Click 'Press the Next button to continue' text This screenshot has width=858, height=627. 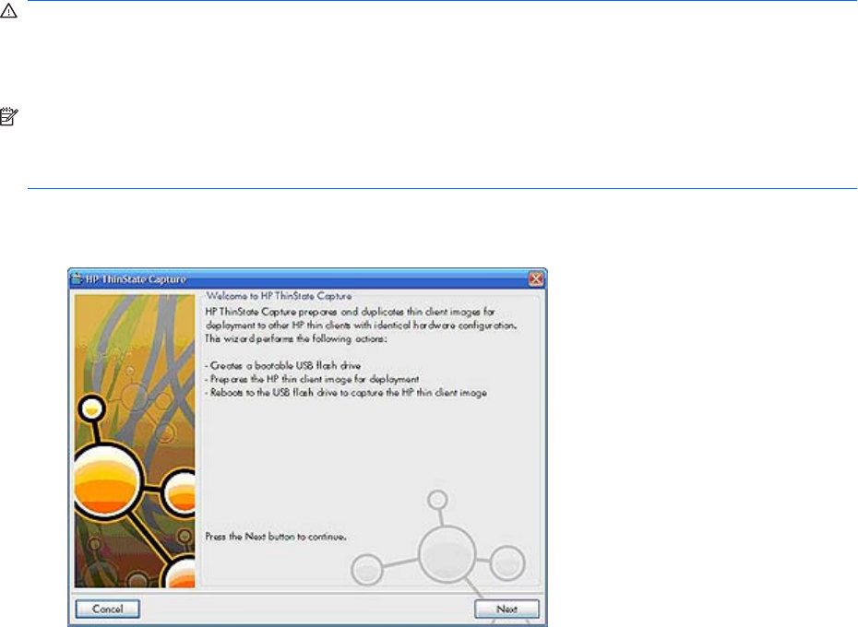[276, 537]
